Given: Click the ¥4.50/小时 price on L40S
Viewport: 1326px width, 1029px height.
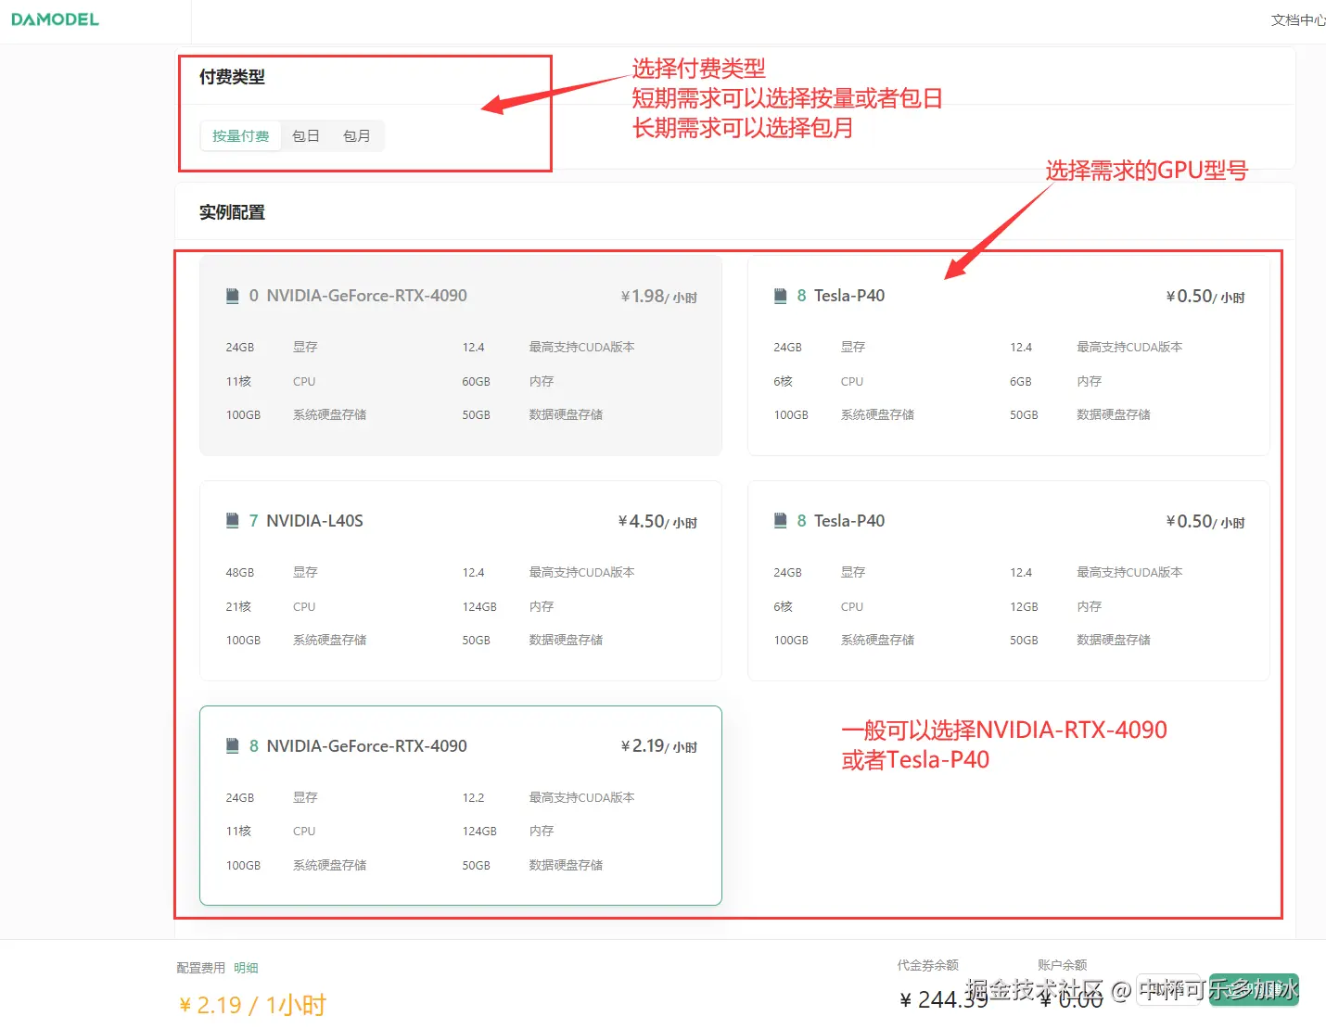Looking at the screenshot, I should point(657,522).
